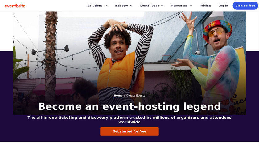Click the Home breadcrumb link
The width and height of the screenshot is (259, 146).
tap(118, 96)
